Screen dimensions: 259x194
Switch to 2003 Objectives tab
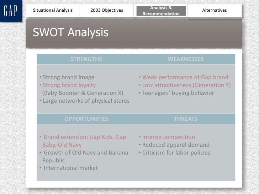click(107, 10)
